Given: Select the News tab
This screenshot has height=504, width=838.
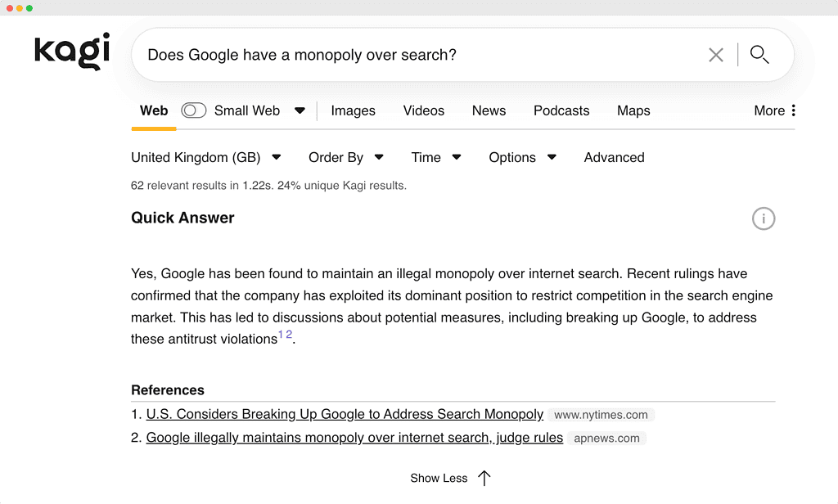Looking at the screenshot, I should pyautogui.click(x=489, y=110).
